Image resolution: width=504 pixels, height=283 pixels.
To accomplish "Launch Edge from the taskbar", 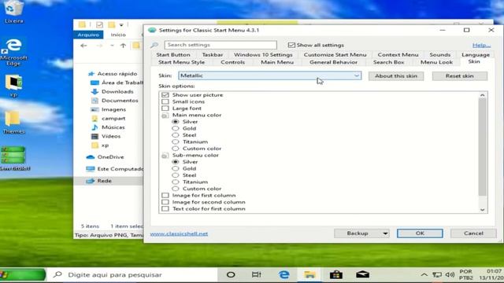I will [x=283, y=274].
